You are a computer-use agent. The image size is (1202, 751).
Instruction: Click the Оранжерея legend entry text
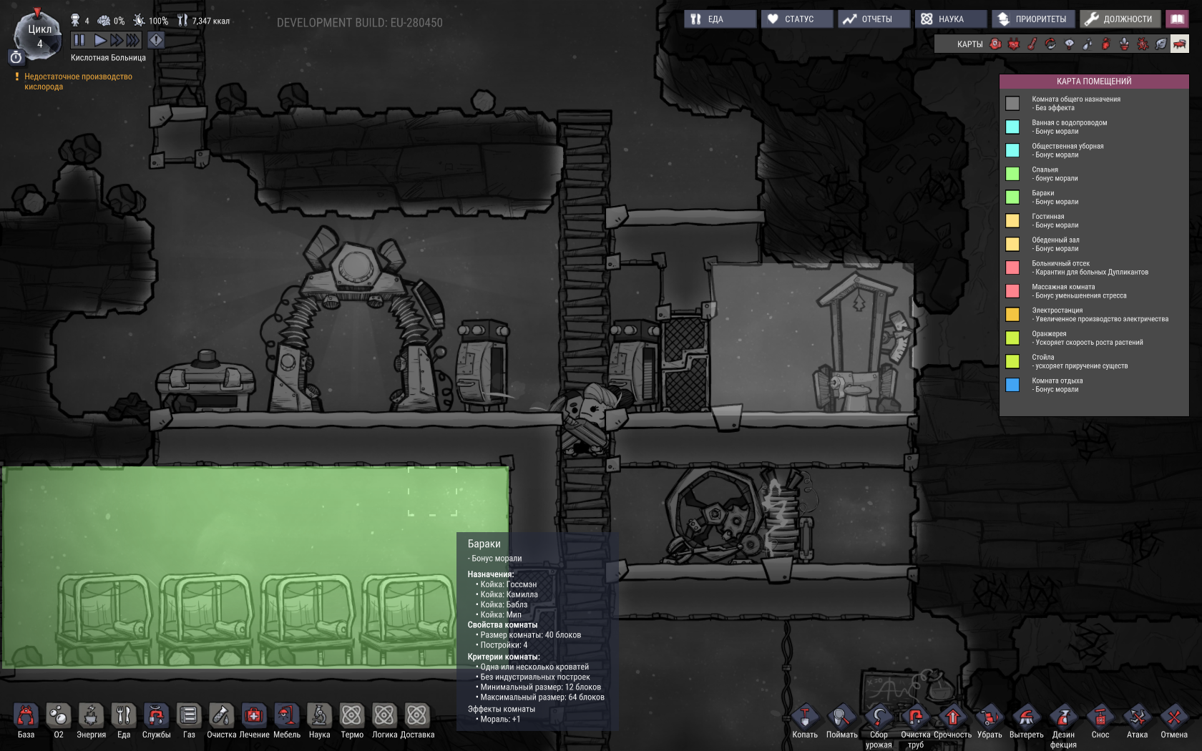click(1087, 338)
